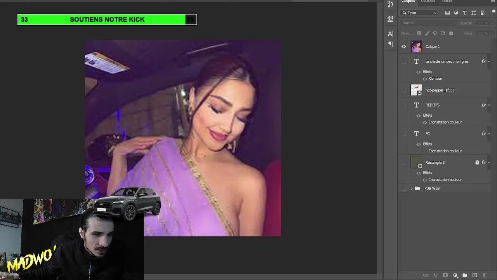Filter layers by smart objects icon
Viewport: 497px width, 280px height.
coord(482,13)
